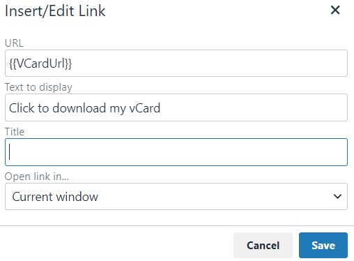Click the Open link in... label

(x=37, y=177)
